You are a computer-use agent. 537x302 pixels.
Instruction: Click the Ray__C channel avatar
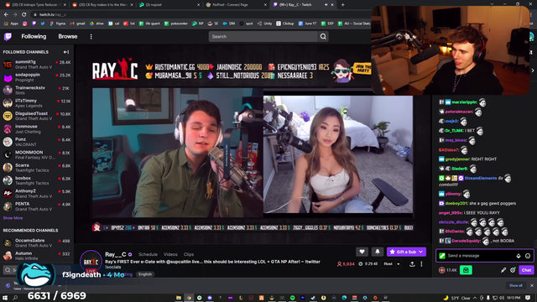tap(91, 262)
